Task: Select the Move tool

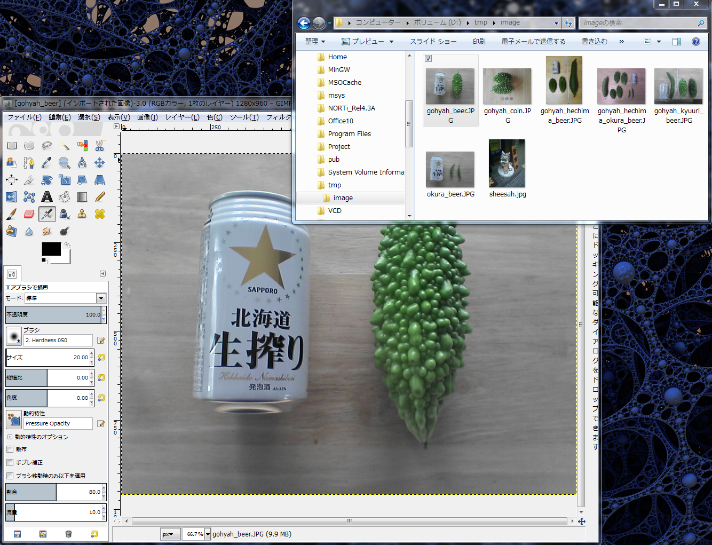Action: pos(100,162)
